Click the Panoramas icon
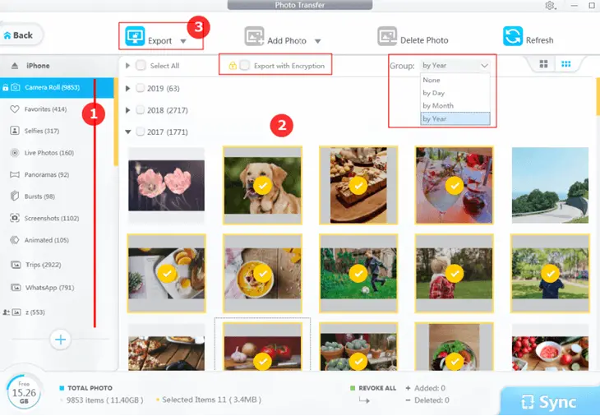The width and height of the screenshot is (600, 416). pyautogui.click(x=15, y=175)
